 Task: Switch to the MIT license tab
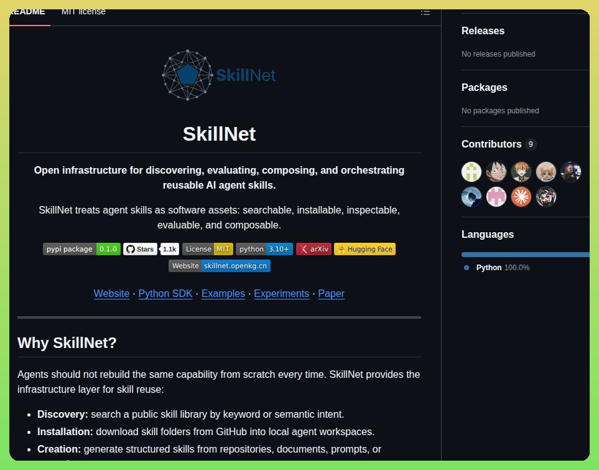click(x=83, y=12)
